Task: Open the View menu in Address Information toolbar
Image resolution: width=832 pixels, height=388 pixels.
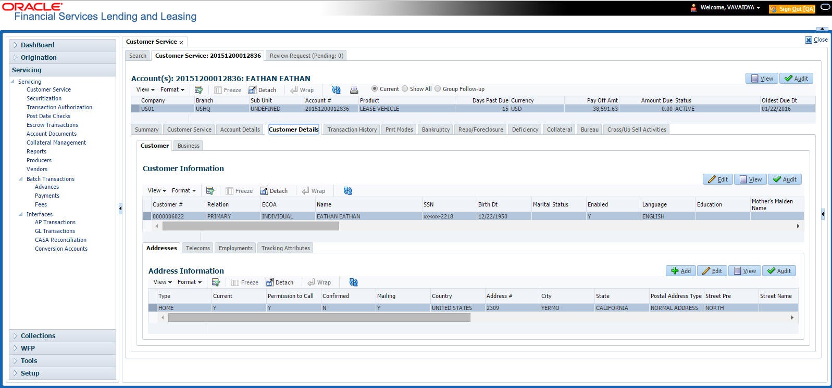Action: tap(163, 282)
